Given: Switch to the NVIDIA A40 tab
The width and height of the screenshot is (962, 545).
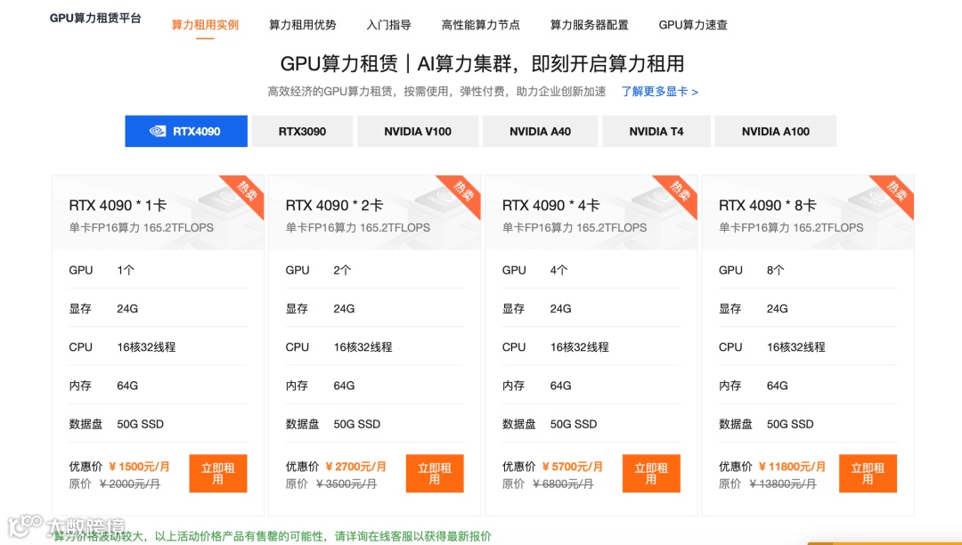Looking at the screenshot, I should [x=540, y=131].
